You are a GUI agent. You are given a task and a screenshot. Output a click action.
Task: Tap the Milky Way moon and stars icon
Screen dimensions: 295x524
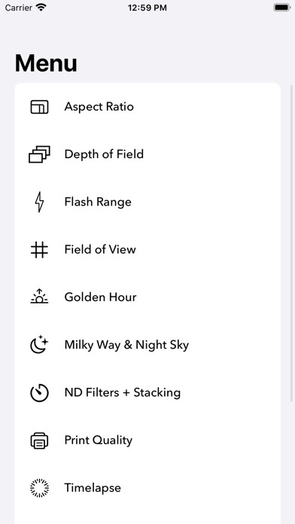(x=39, y=344)
